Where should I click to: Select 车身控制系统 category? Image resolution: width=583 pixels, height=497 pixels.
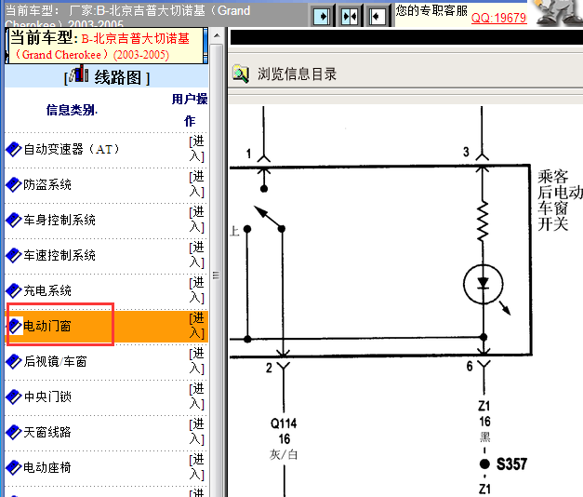60,220
